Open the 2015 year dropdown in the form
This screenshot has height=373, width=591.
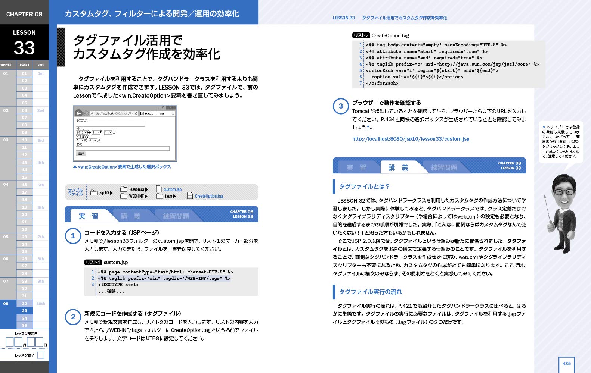coord(82,132)
